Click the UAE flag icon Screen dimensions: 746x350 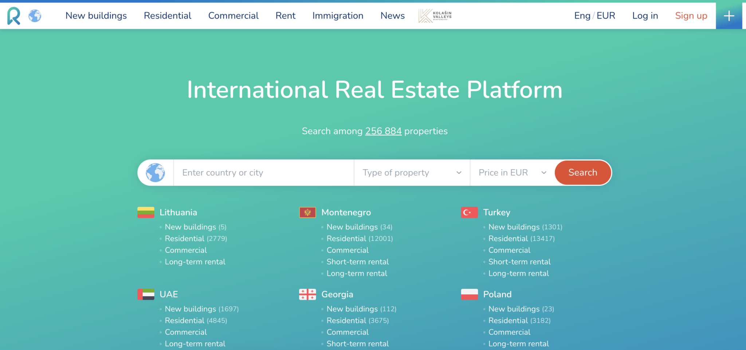tap(146, 294)
